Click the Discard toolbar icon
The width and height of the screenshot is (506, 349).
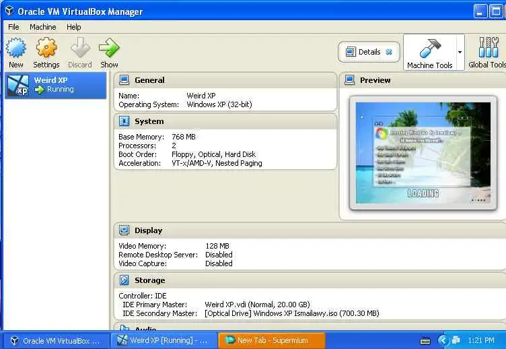[x=80, y=48]
